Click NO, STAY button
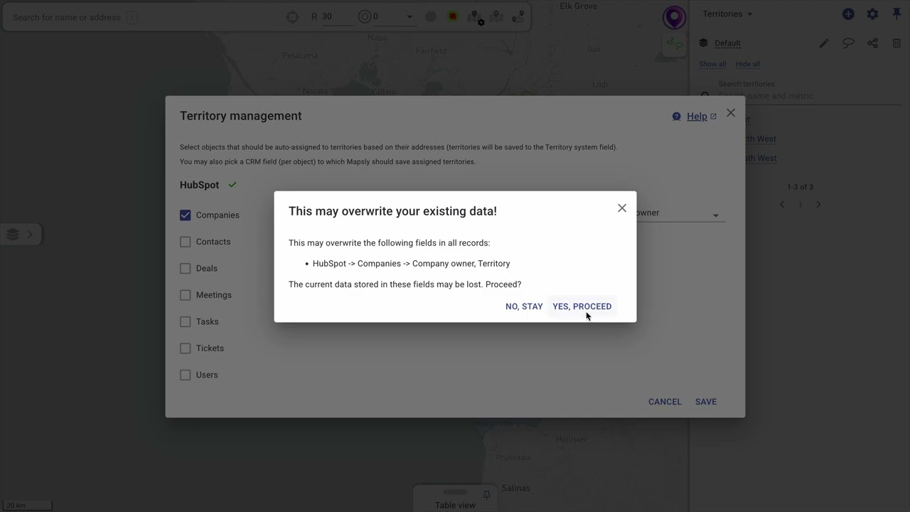Image resolution: width=910 pixels, height=512 pixels. pyautogui.click(x=524, y=306)
